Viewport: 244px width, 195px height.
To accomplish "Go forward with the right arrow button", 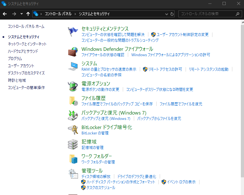I will [14, 14].
